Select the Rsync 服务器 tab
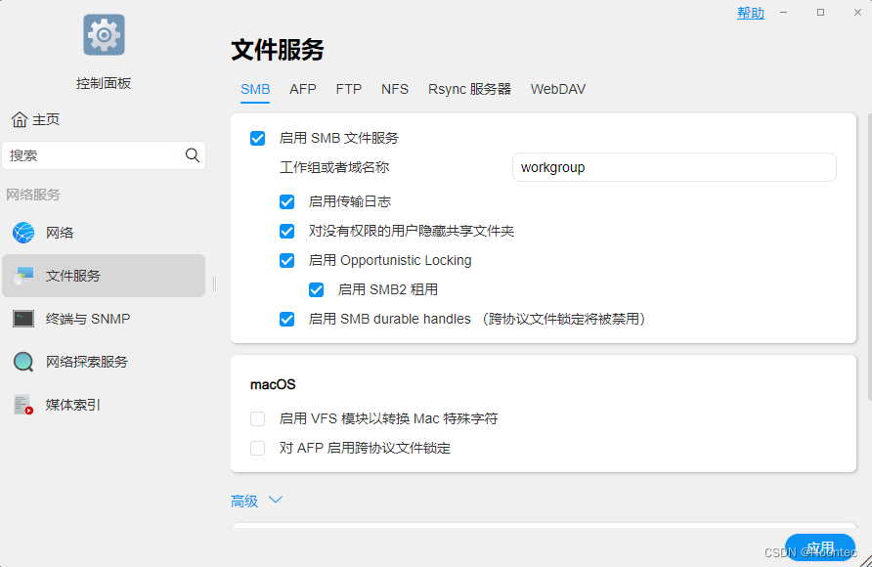872x567 pixels. coord(470,89)
